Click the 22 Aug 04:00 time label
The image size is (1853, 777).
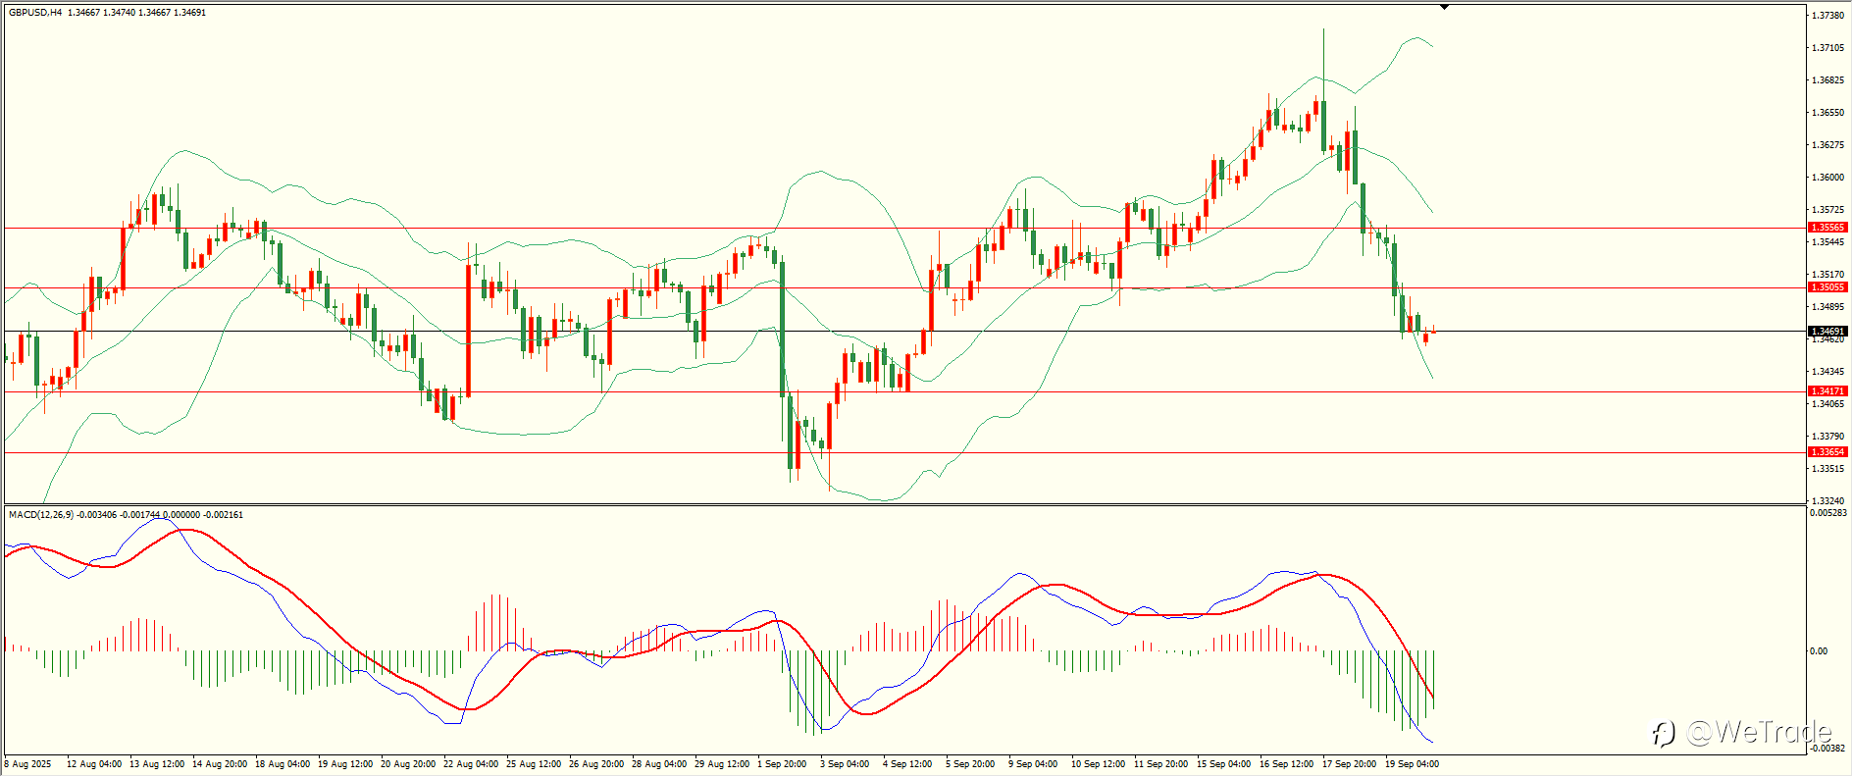(471, 764)
